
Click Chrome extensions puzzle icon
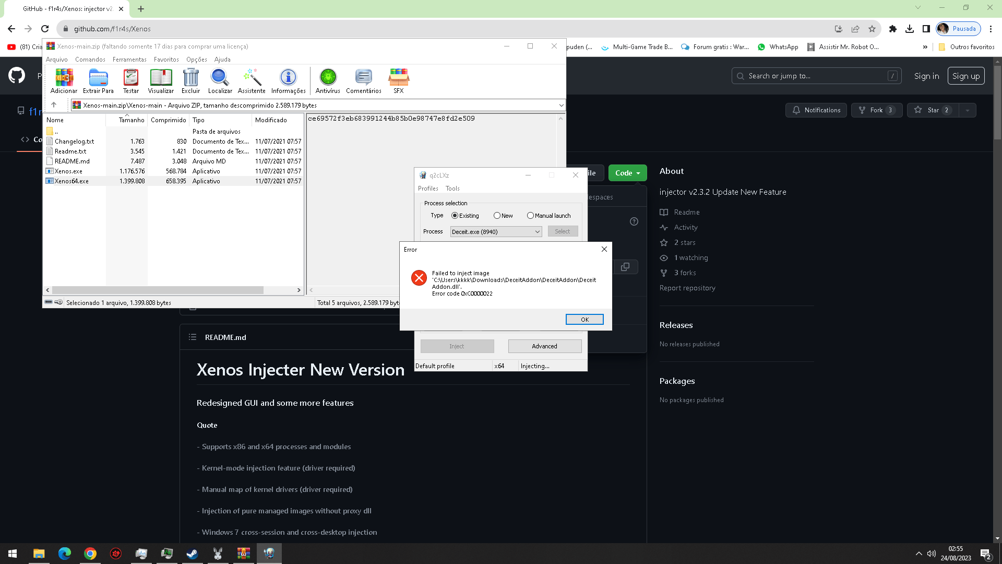(x=893, y=29)
